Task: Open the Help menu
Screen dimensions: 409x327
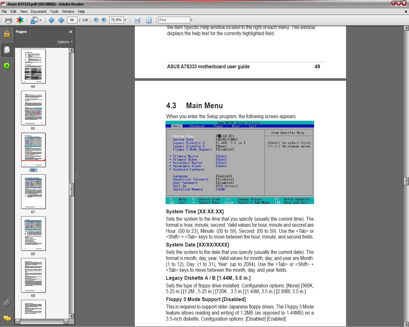Action: (x=81, y=11)
